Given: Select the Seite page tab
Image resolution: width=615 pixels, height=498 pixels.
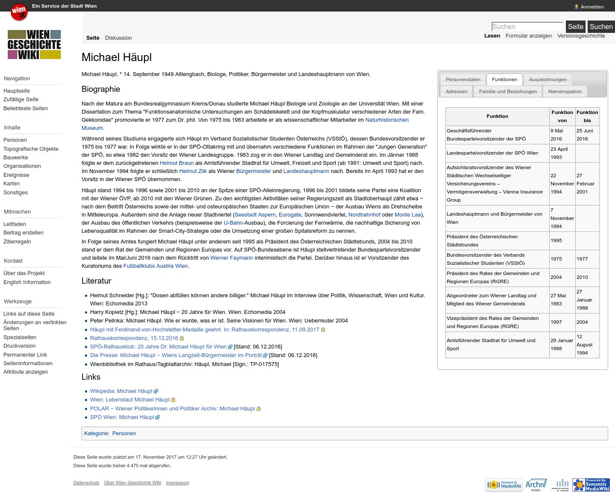Looking at the screenshot, I should 93,38.
